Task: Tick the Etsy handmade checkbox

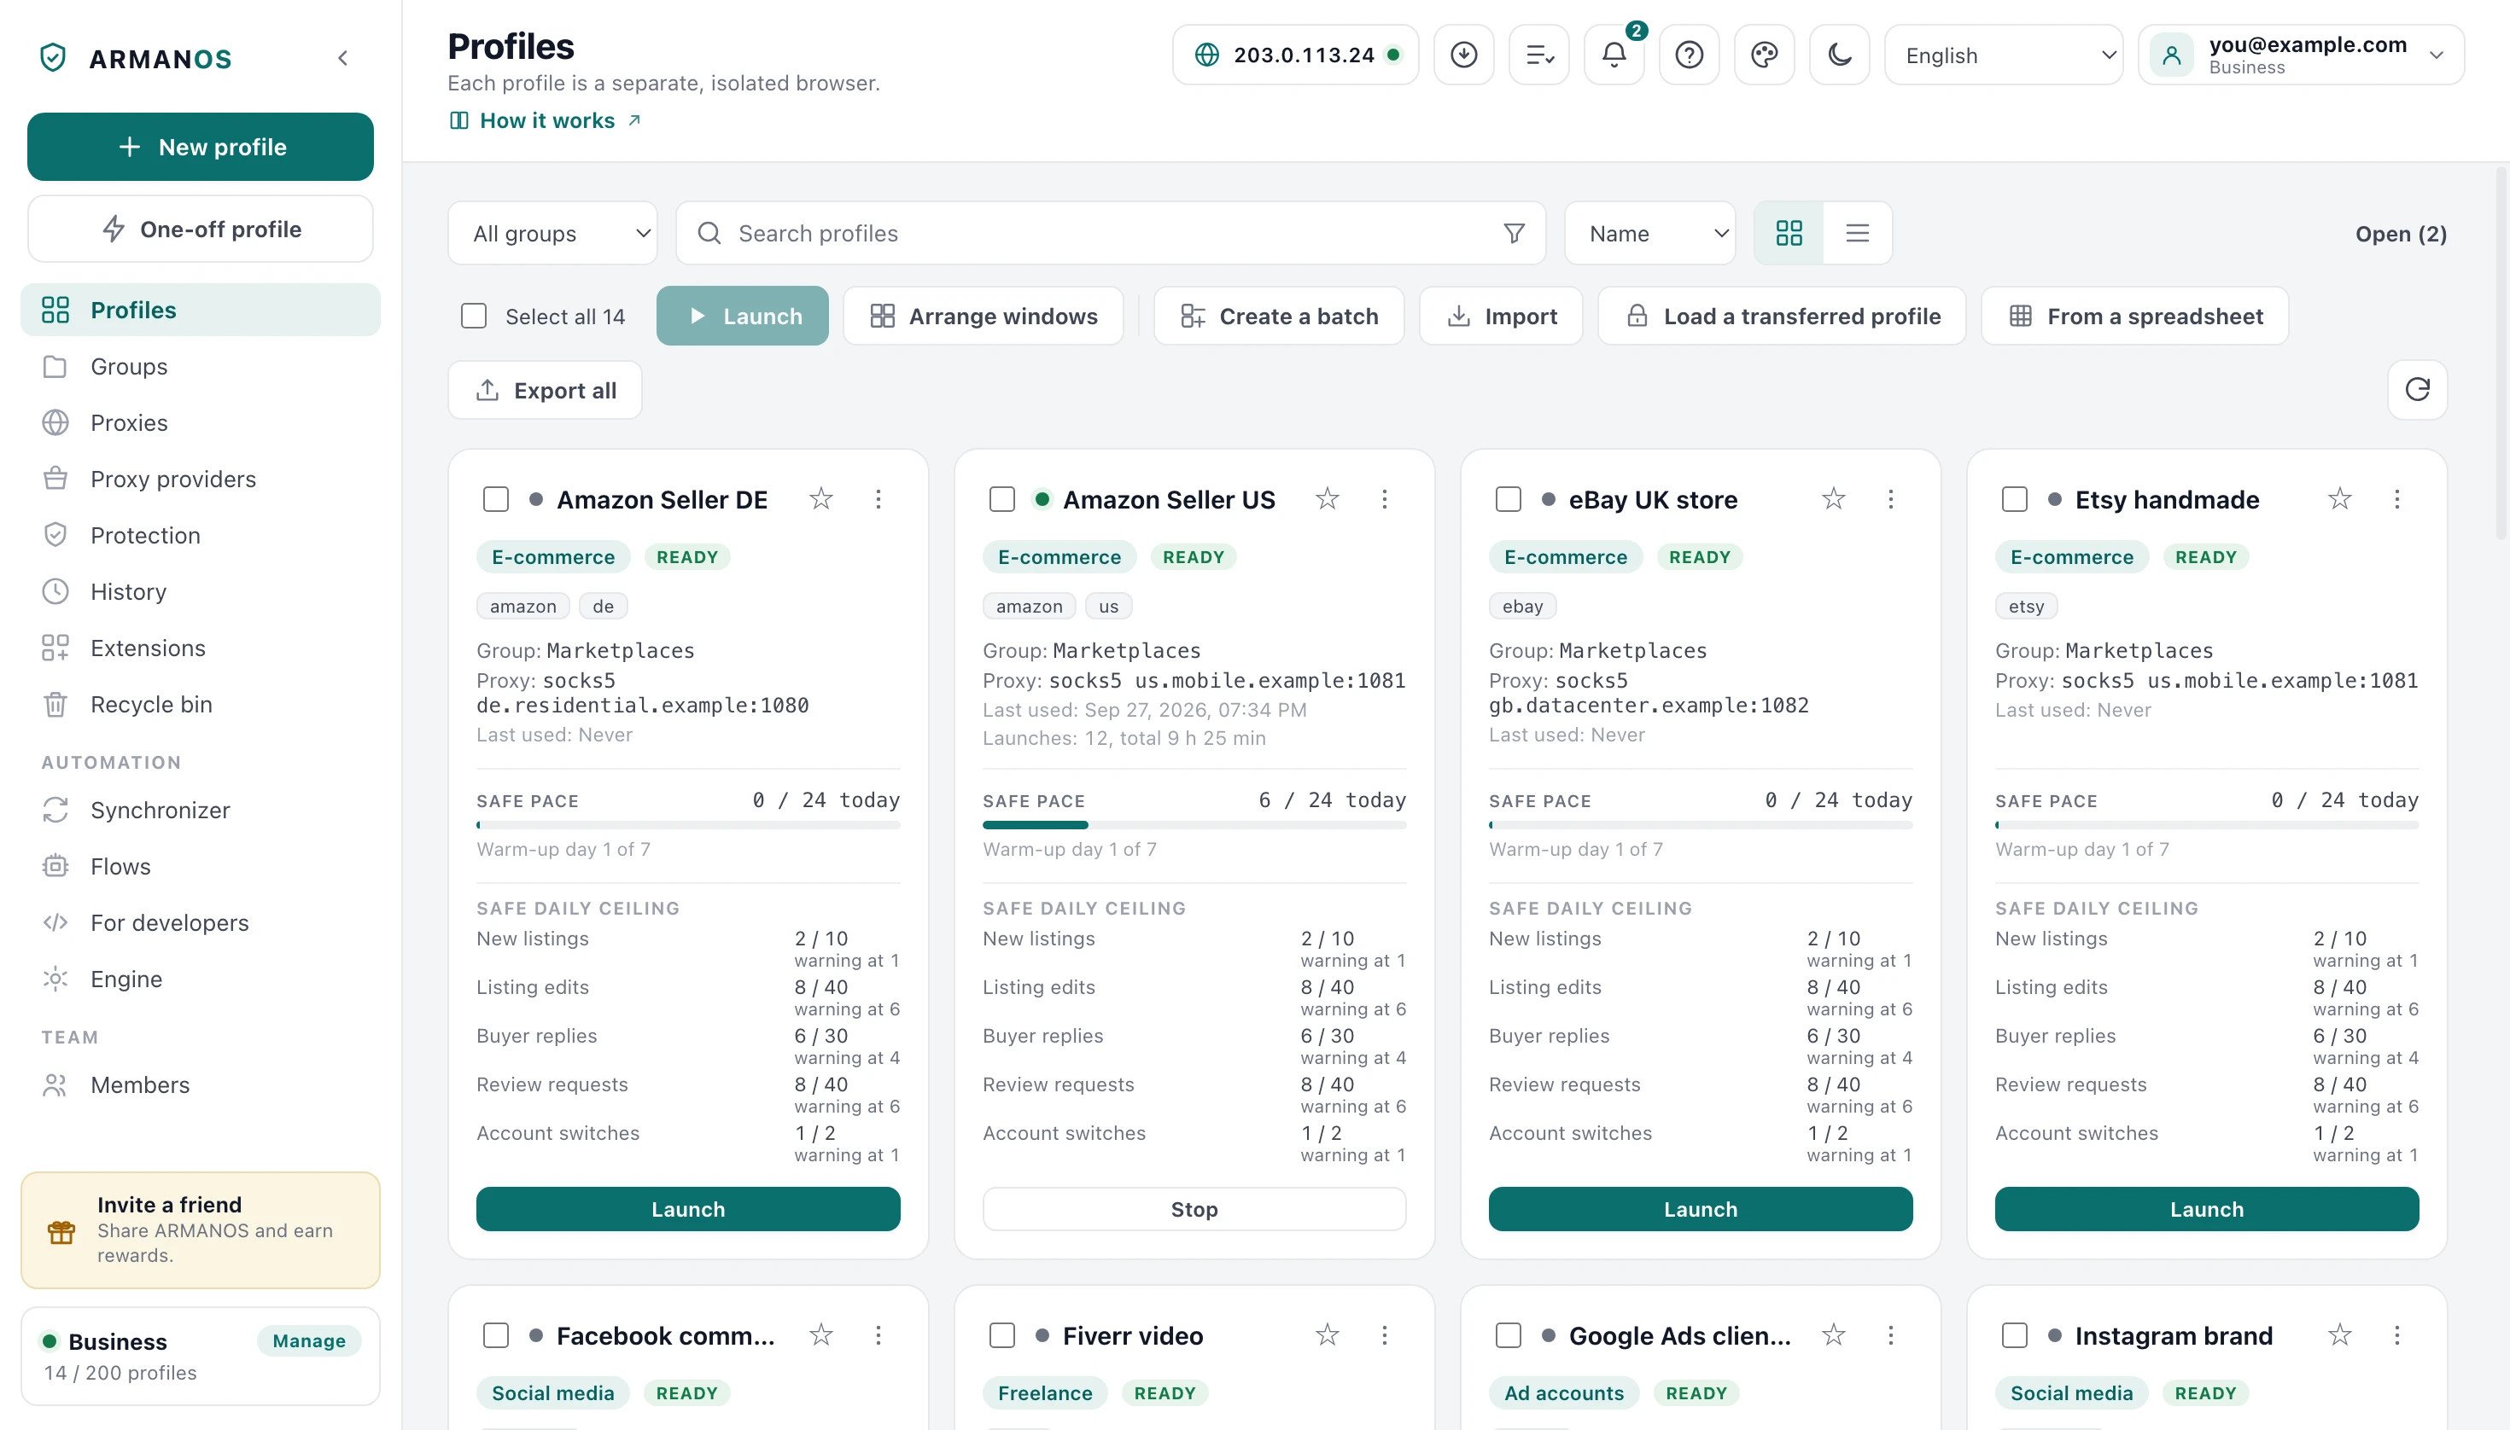Action: [2014, 499]
